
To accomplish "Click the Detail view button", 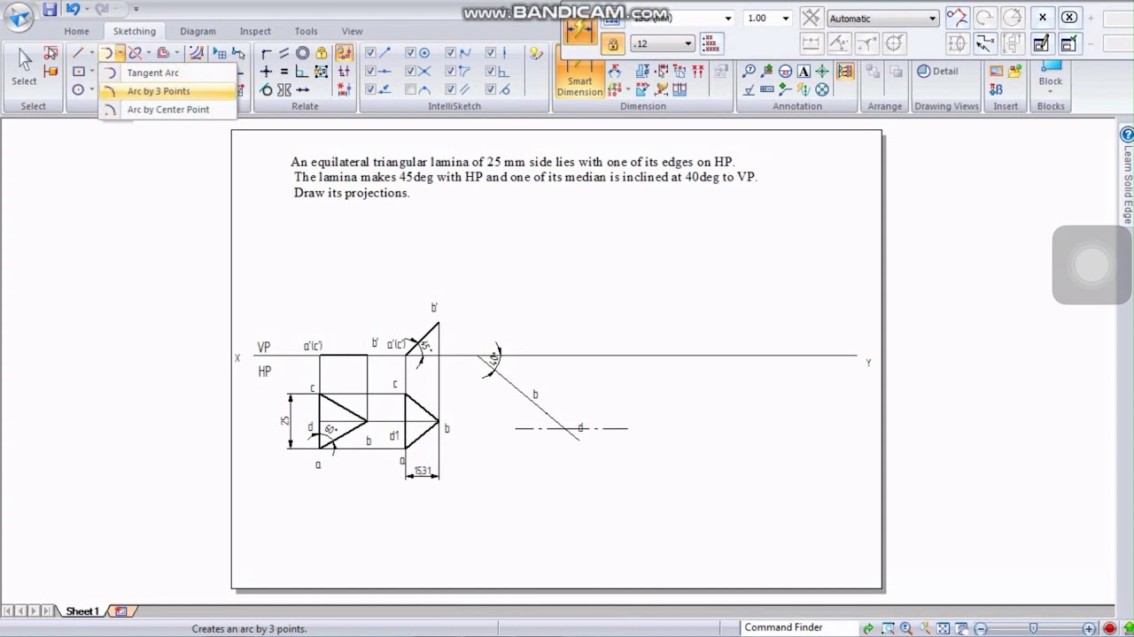I will click(937, 71).
